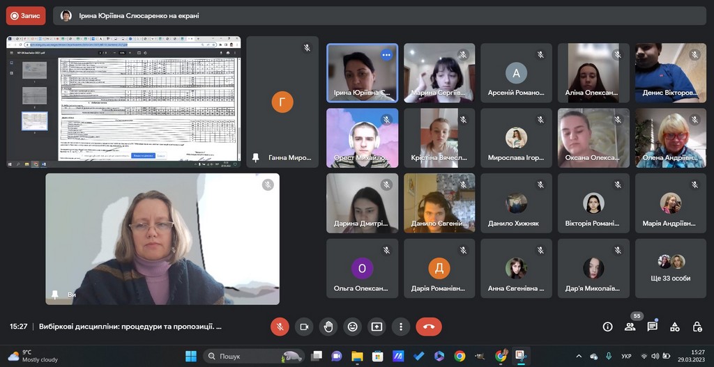
Task: Toggle the camera on or off
Action: pyautogui.click(x=303, y=327)
